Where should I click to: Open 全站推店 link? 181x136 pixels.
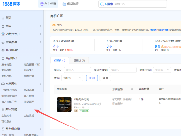coord(7,115)
